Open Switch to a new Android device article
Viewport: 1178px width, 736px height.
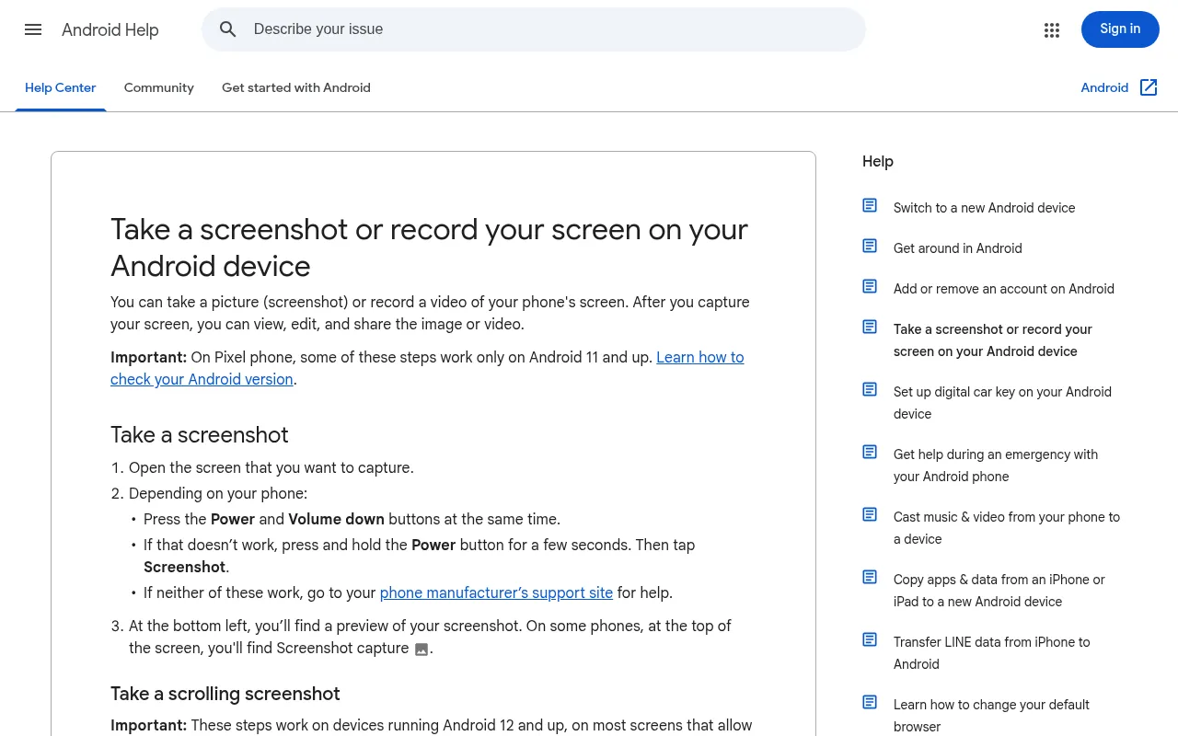click(x=984, y=208)
